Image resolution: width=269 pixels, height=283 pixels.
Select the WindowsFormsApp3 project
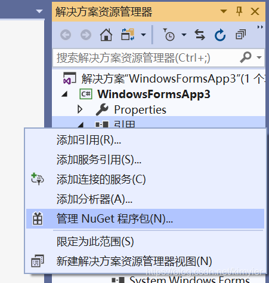154,94
